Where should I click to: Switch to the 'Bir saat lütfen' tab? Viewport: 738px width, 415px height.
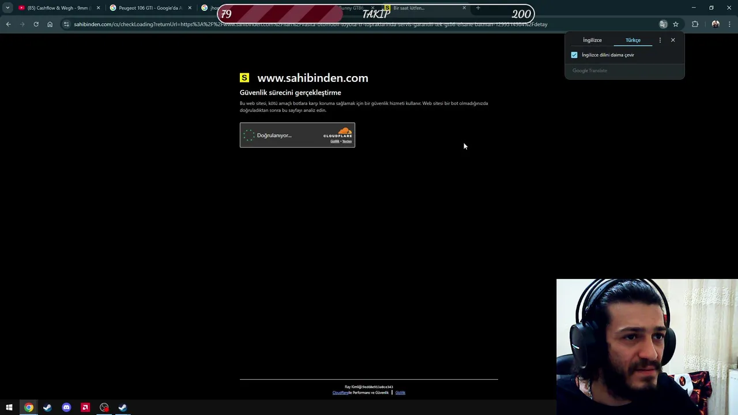pos(426,8)
